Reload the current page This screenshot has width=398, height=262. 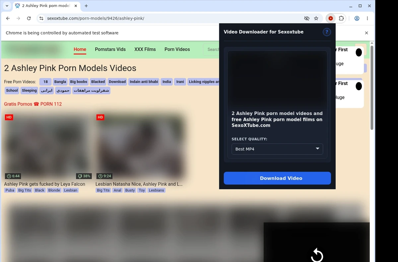point(29,18)
